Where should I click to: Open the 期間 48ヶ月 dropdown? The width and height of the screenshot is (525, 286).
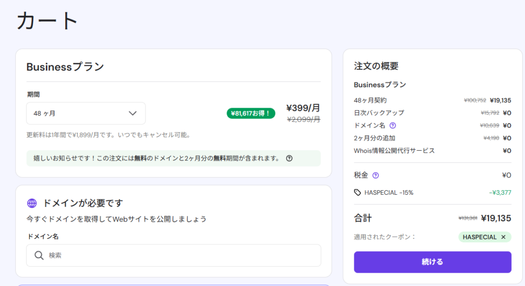pos(86,113)
